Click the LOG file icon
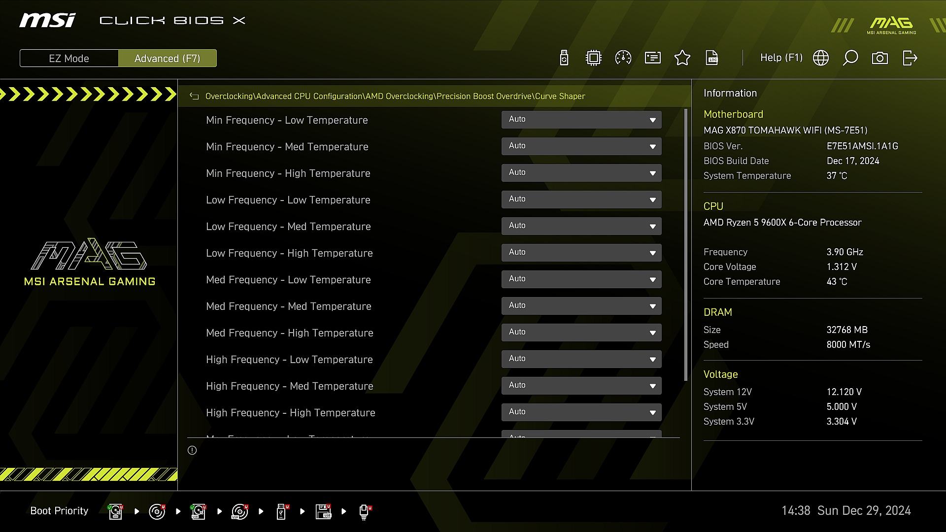The image size is (946, 532). (712, 58)
